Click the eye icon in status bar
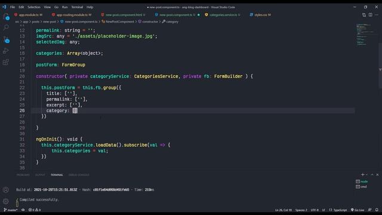382x215 pixels. click(23, 210)
